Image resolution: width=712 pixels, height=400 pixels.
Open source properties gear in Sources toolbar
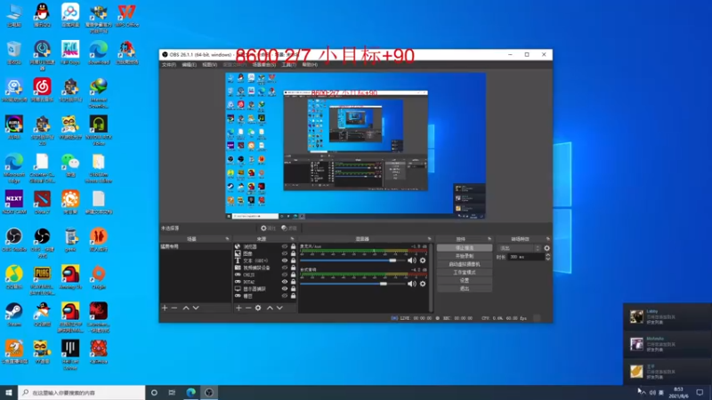click(258, 308)
